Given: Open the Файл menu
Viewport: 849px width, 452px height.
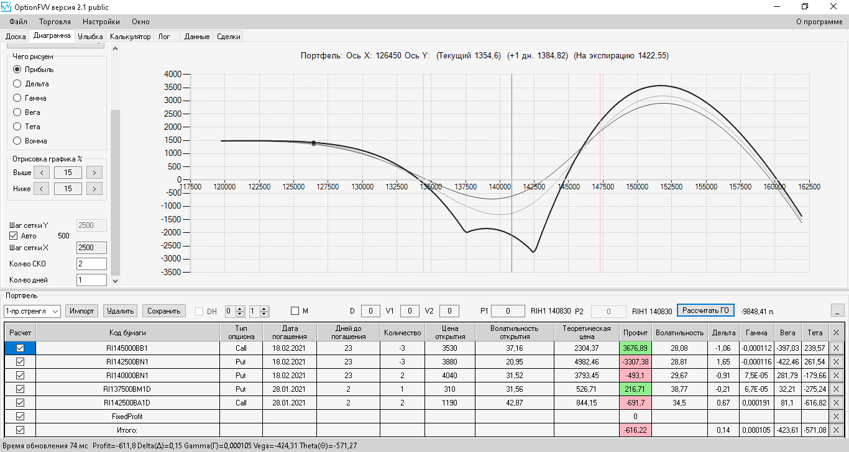Looking at the screenshot, I should click(19, 22).
